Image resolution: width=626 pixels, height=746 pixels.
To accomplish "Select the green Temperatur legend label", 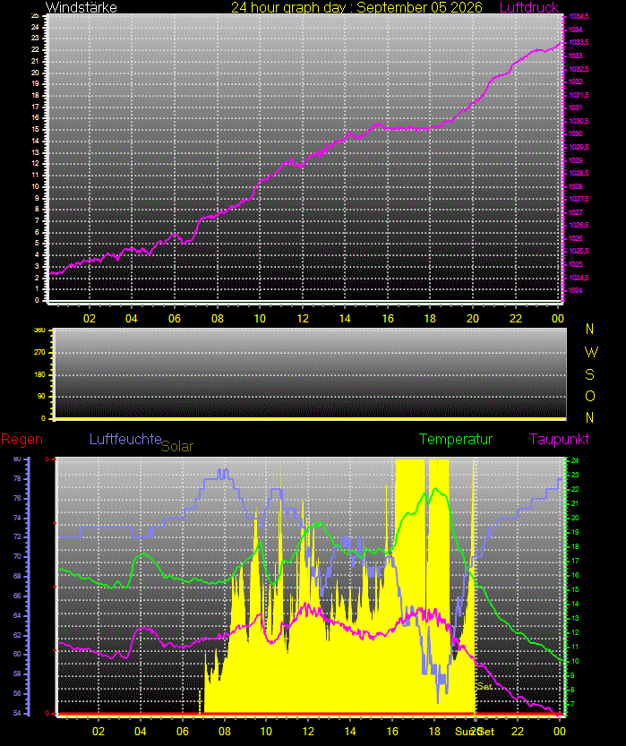I will (x=456, y=439).
